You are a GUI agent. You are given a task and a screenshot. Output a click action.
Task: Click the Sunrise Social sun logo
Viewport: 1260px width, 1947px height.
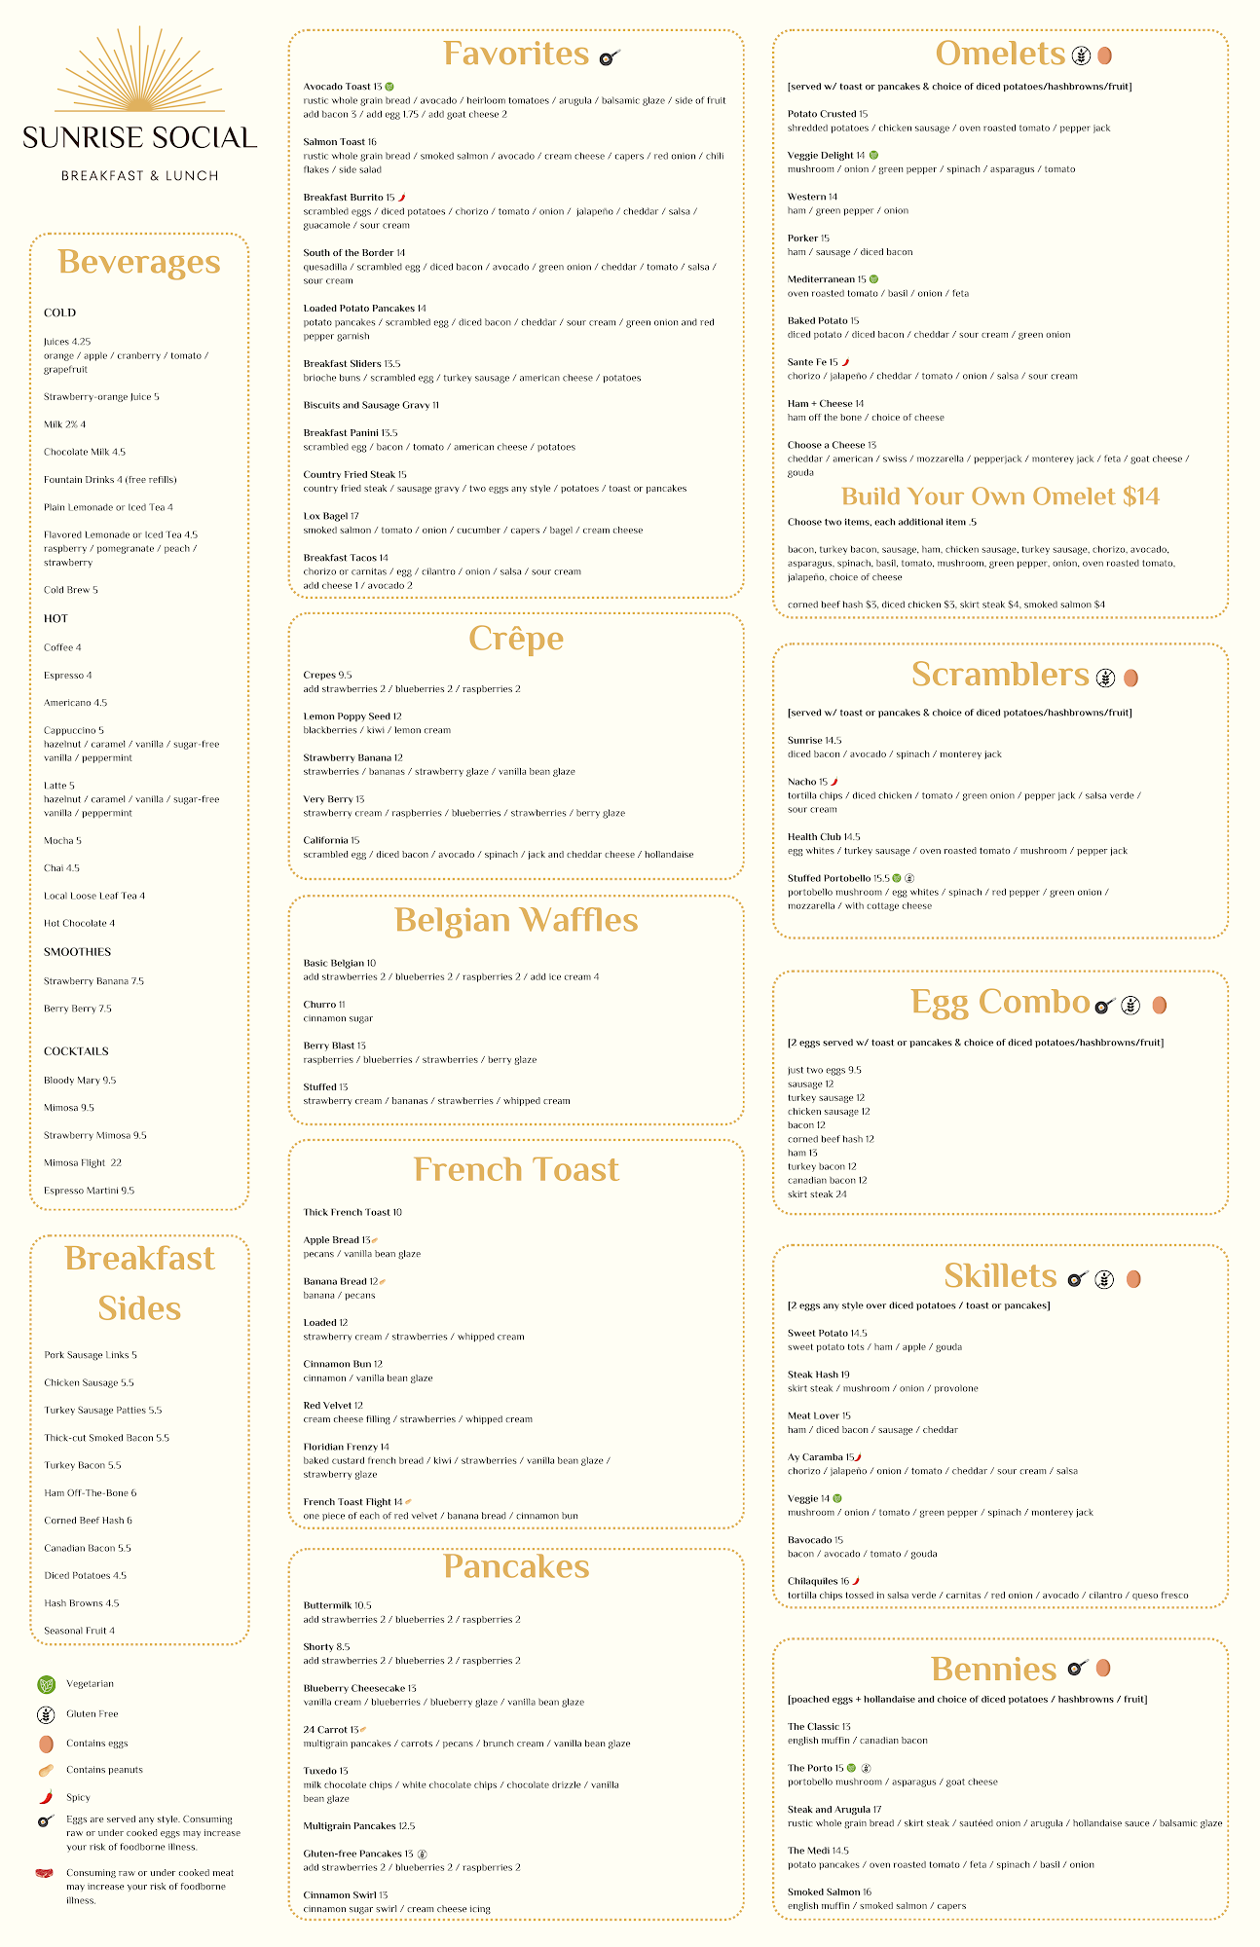click(139, 73)
